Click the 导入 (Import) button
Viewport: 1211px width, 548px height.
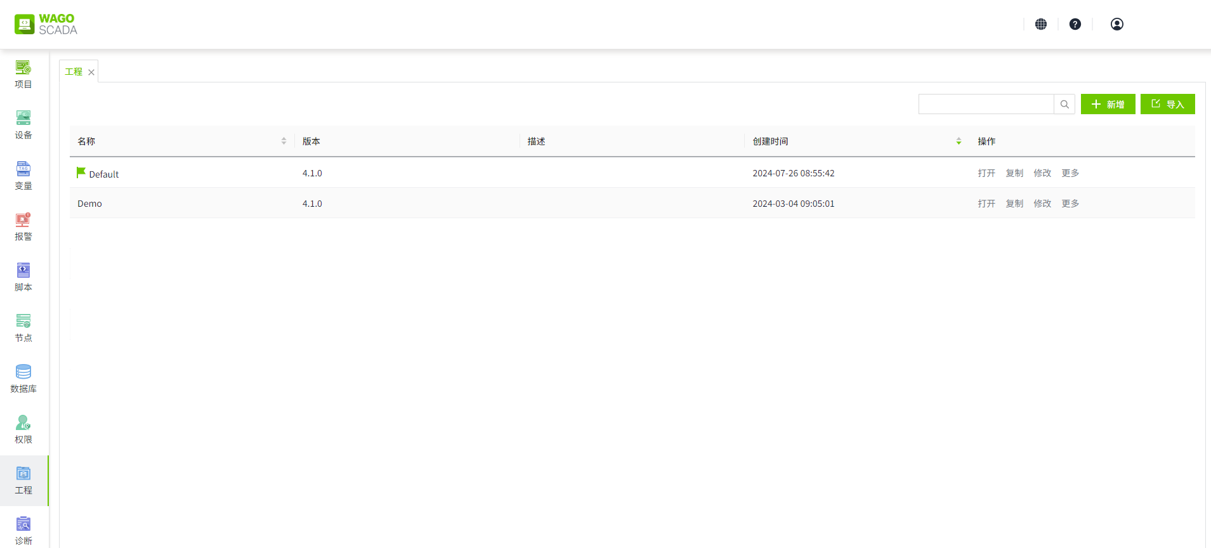[x=1167, y=104]
